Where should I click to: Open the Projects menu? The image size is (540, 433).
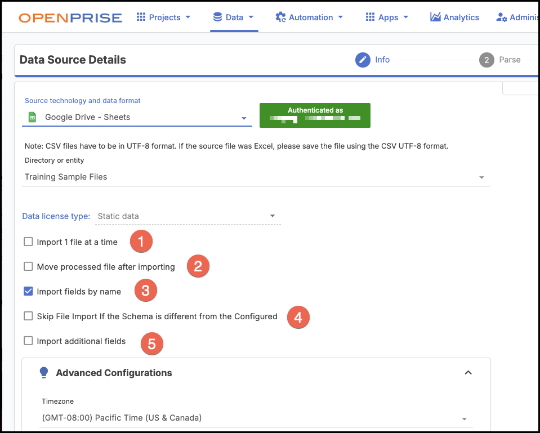[x=164, y=17]
